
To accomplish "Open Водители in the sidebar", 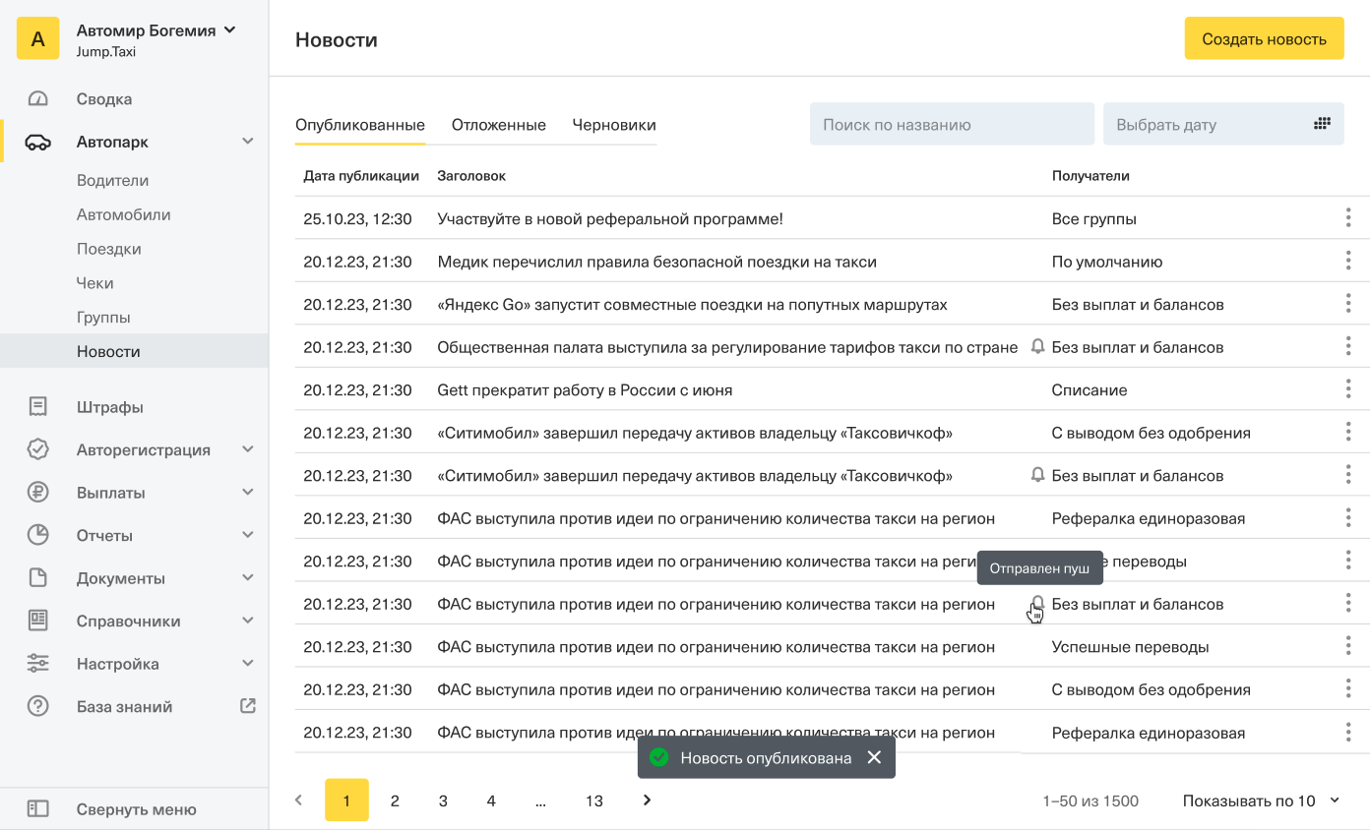I will click(112, 181).
